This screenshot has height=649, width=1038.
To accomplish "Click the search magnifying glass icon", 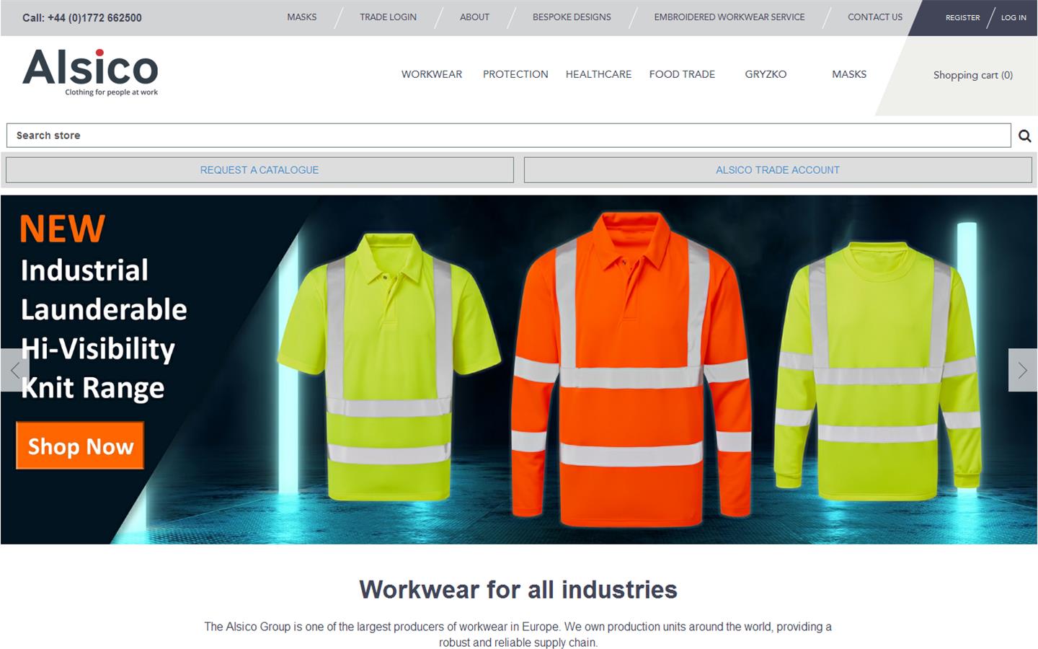I will [1024, 135].
